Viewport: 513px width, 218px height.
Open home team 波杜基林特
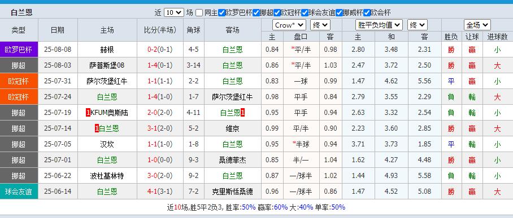click(107, 176)
